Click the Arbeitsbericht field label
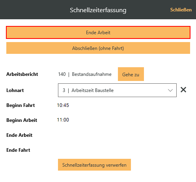Viewport: 196px width, 182px height. tap(22, 74)
